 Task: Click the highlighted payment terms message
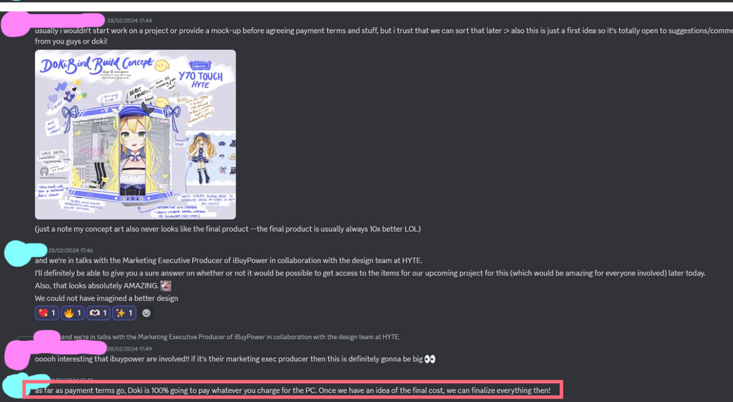point(293,390)
